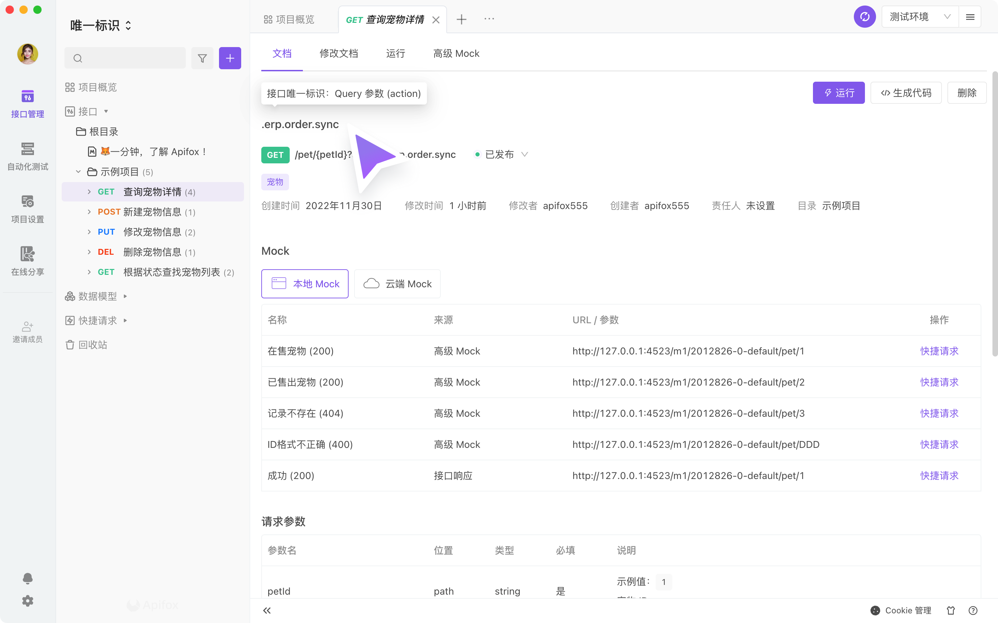
Task: Expand the 已发布 status dropdown
Action: click(524, 154)
